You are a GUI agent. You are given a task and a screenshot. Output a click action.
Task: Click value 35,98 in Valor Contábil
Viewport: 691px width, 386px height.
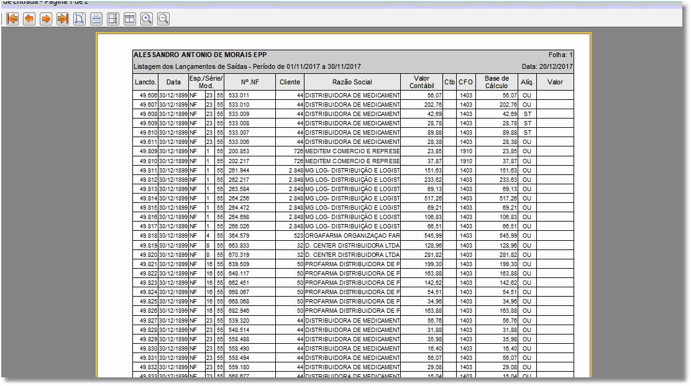(434, 339)
